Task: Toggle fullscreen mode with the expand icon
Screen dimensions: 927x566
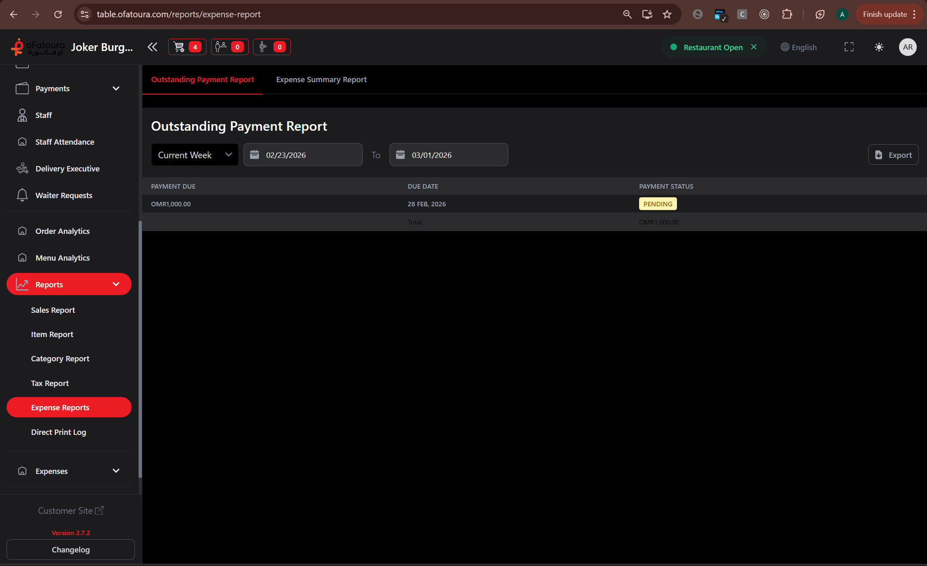Action: [x=848, y=47]
